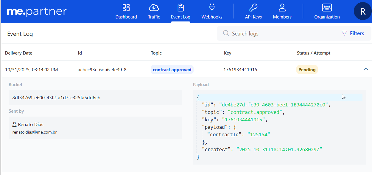Click the Traffic cloud download icon

click(x=154, y=8)
